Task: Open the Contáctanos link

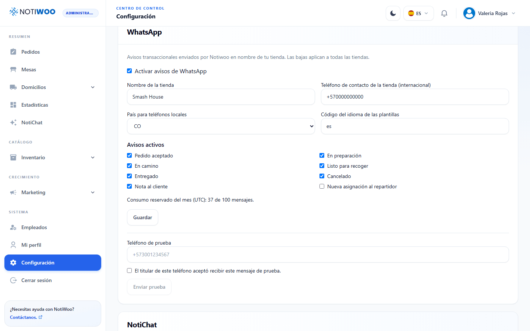Action: coord(26,317)
